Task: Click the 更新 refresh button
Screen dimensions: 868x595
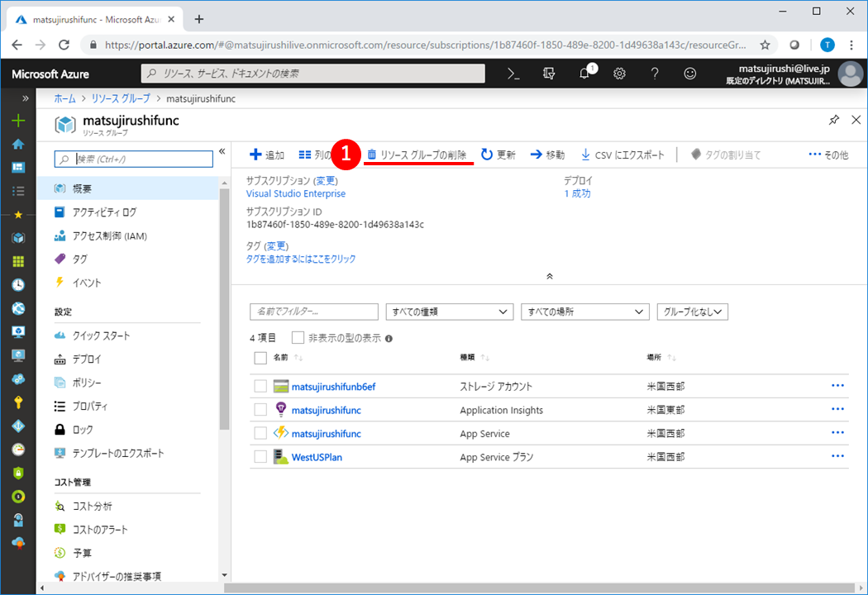Action: tap(498, 155)
